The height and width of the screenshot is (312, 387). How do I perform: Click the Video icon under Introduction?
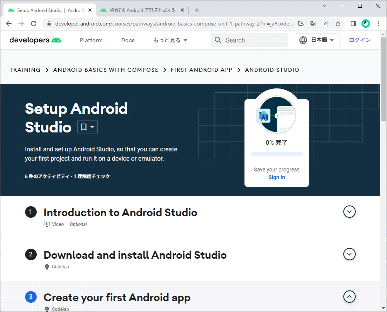tap(47, 224)
